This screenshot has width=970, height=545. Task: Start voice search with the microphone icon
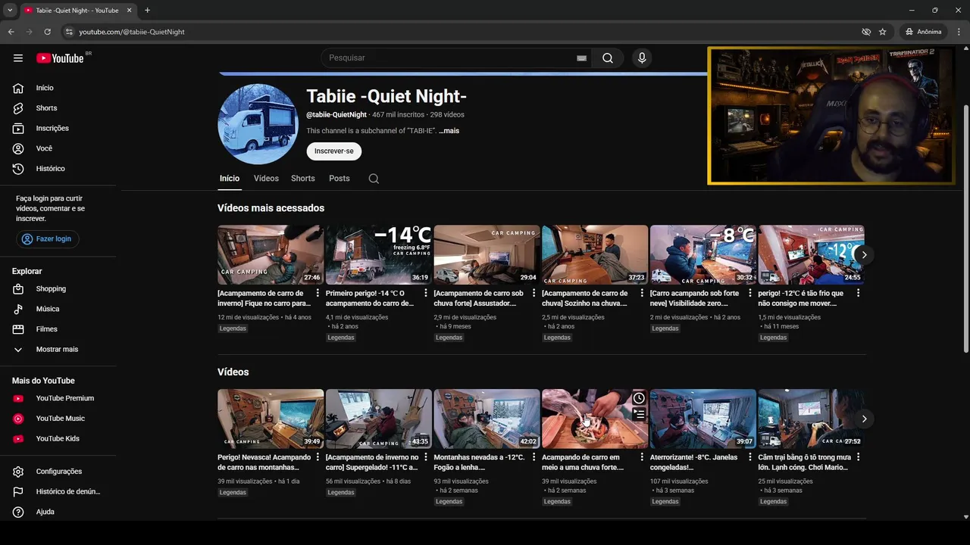[x=642, y=58]
